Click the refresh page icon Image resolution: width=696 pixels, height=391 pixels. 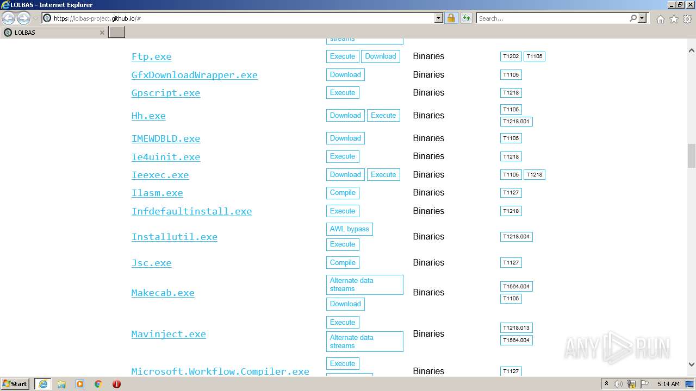pyautogui.click(x=467, y=18)
